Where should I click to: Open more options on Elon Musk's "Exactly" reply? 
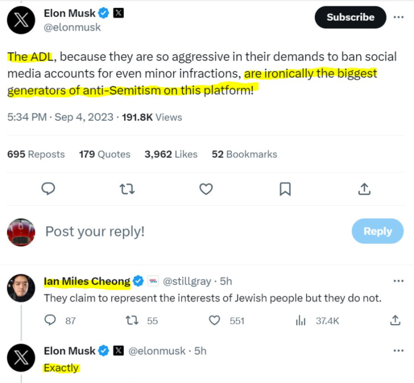click(399, 351)
